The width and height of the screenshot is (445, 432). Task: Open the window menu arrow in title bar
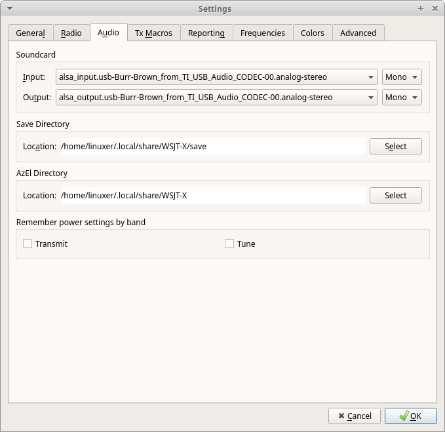point(10,9)
